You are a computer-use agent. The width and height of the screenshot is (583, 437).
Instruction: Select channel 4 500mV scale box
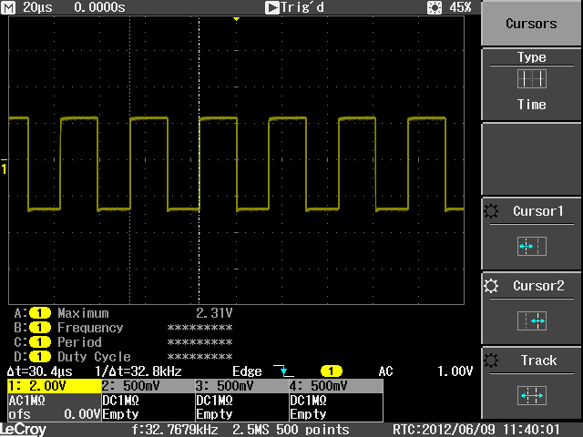pos(336,386)
